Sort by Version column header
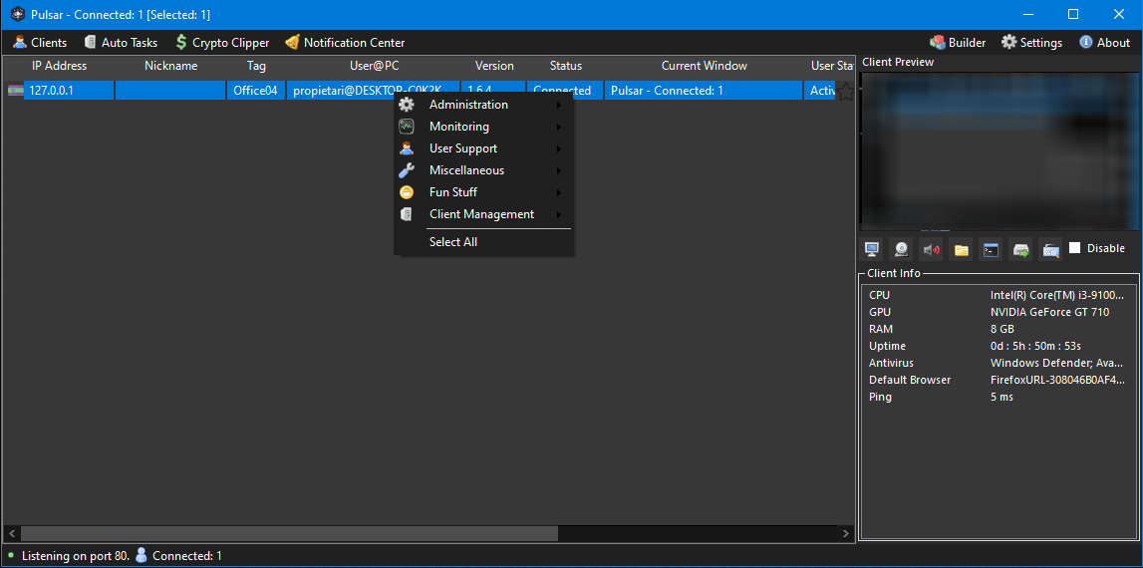 pyautogui.click(x=494, y=66)
